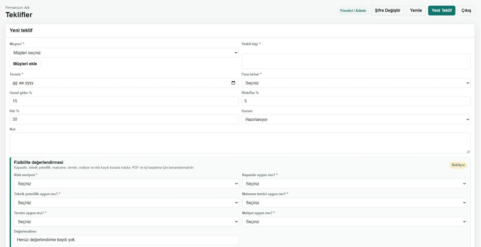Screen dimensions: 481x247
Task: Click the Kâr % input field
Action: (124, 119)
